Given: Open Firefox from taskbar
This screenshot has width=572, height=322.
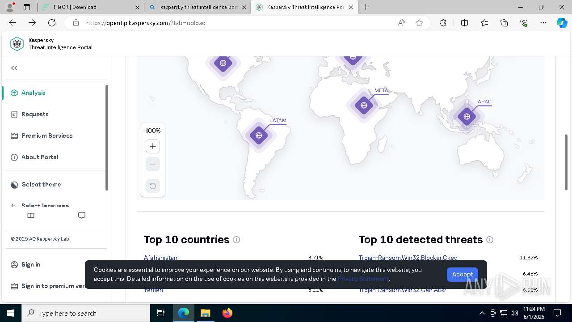Looking at the screenshot, I should click(227, 313).
